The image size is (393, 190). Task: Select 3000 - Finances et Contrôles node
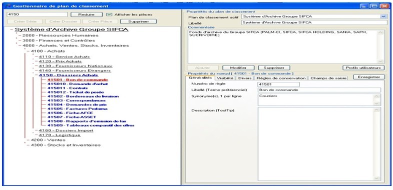point(59,40)
